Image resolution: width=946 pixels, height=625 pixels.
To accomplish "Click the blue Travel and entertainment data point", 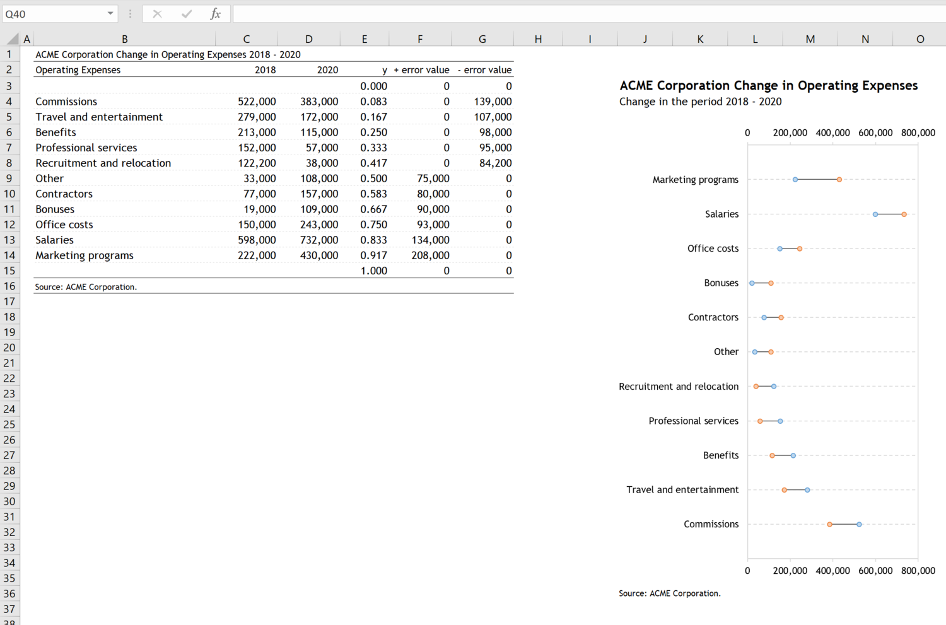I will [x=807, y=490].
